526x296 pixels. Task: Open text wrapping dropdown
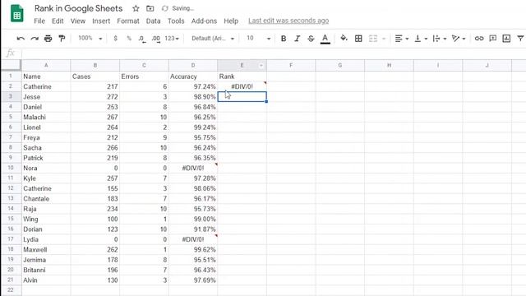coord(439,39)
